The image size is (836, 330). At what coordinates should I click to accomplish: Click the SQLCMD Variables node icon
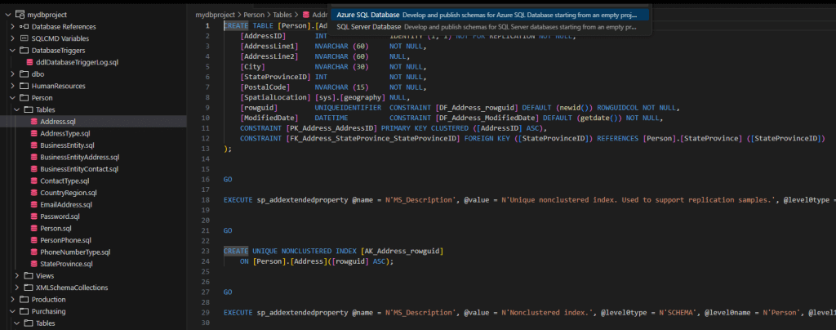[x=24, y=38]
